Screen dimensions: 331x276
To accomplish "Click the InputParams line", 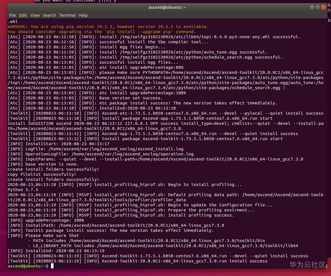I will pos(155,159).
